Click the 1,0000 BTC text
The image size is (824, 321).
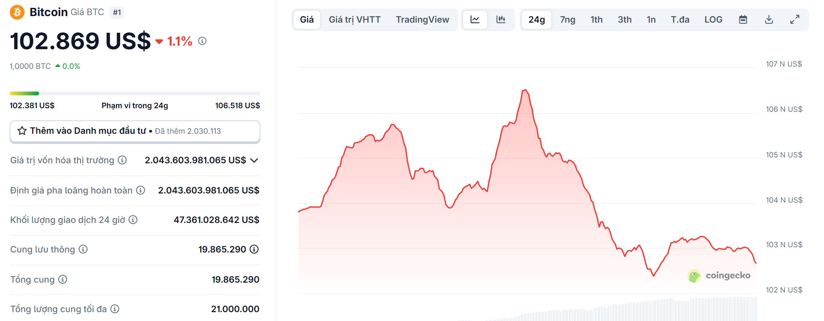[x=30, y=66]
